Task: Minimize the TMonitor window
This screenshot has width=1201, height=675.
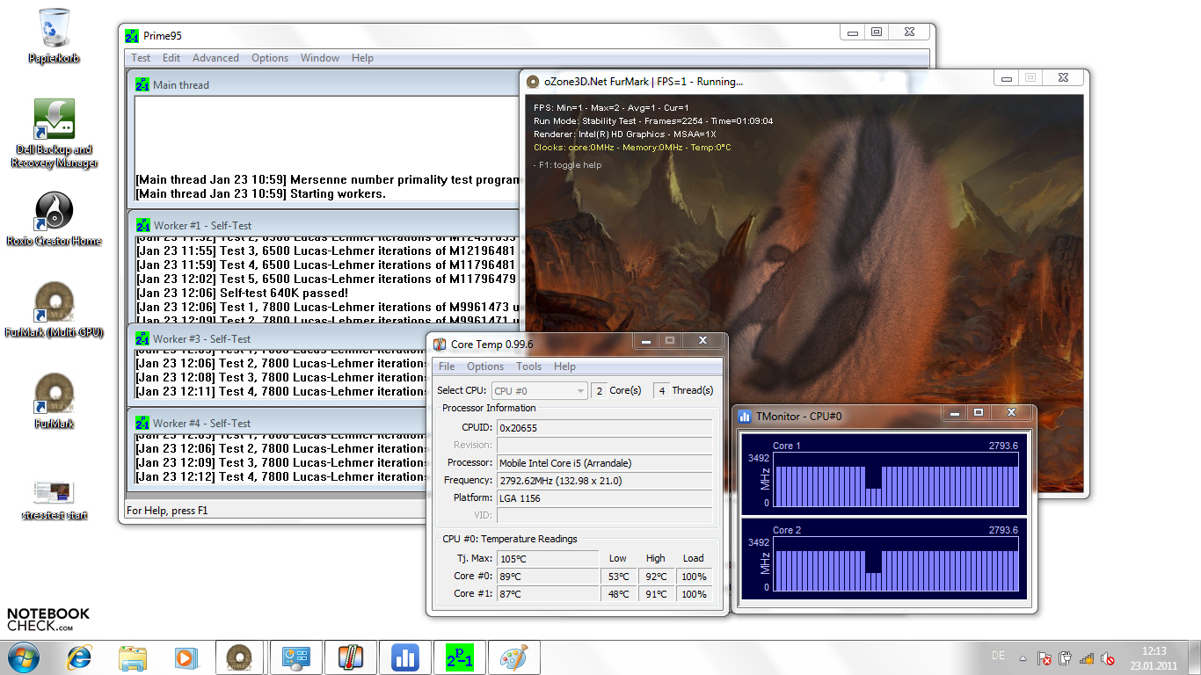Action: 954,412
